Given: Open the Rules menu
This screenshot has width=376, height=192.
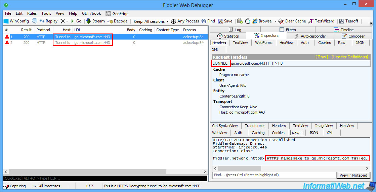Looking at the screenshot, I should 32,13.
